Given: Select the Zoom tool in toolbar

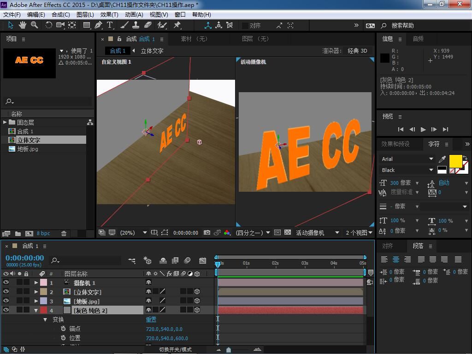Looking at the screenshot, I should (x=35, y=25).
